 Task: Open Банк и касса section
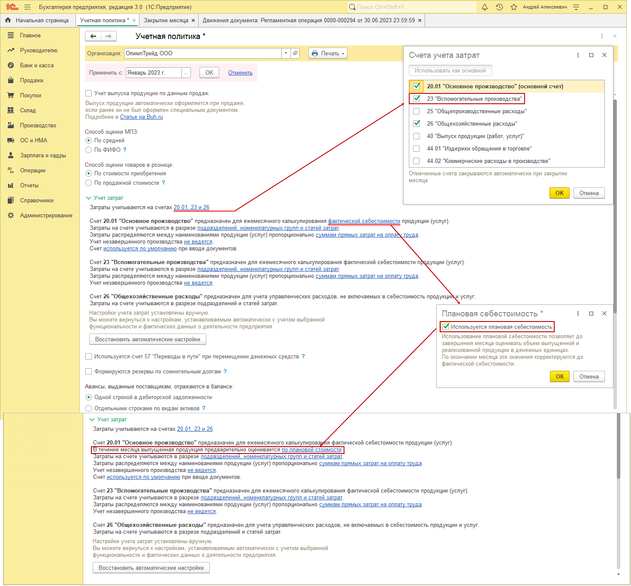click(x=37, y=66)
